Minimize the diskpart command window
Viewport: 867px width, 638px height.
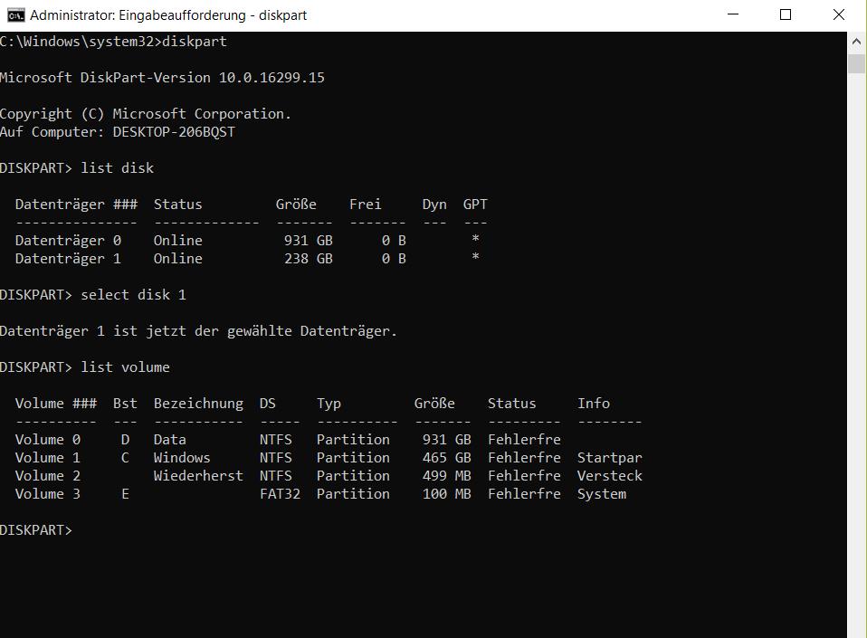click(x=733, y=14)
